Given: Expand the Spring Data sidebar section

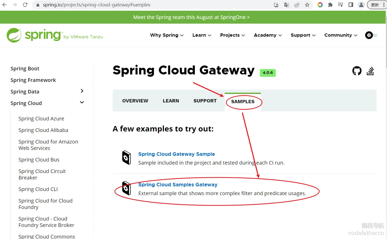Looking at the screenshot, I should pos(82,91).
